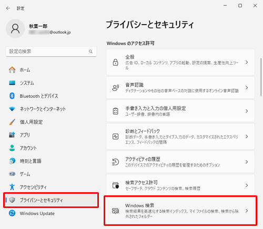Click the 診断とフィードバック pulse icon

[115, 137]
